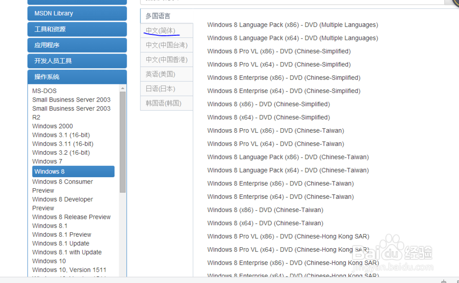
Task: Open Windows 8 (x86) DVD Chinese-Simplified
Action: 269,104
